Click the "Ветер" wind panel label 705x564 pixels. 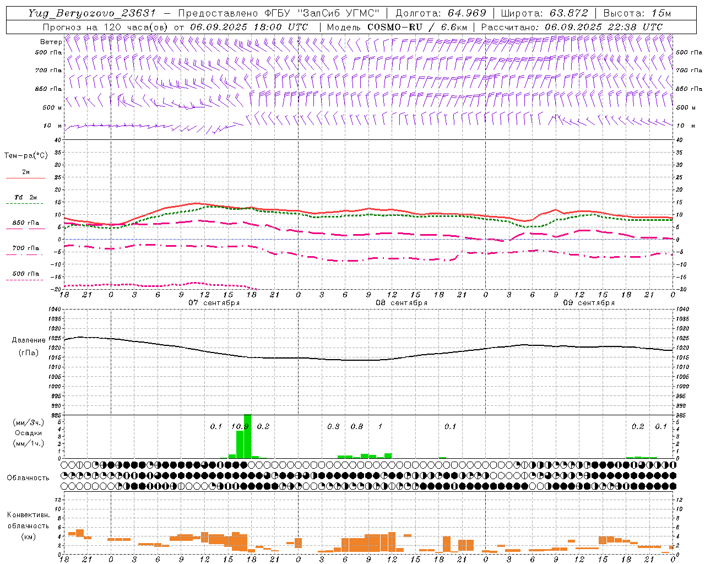click(51, 42)
